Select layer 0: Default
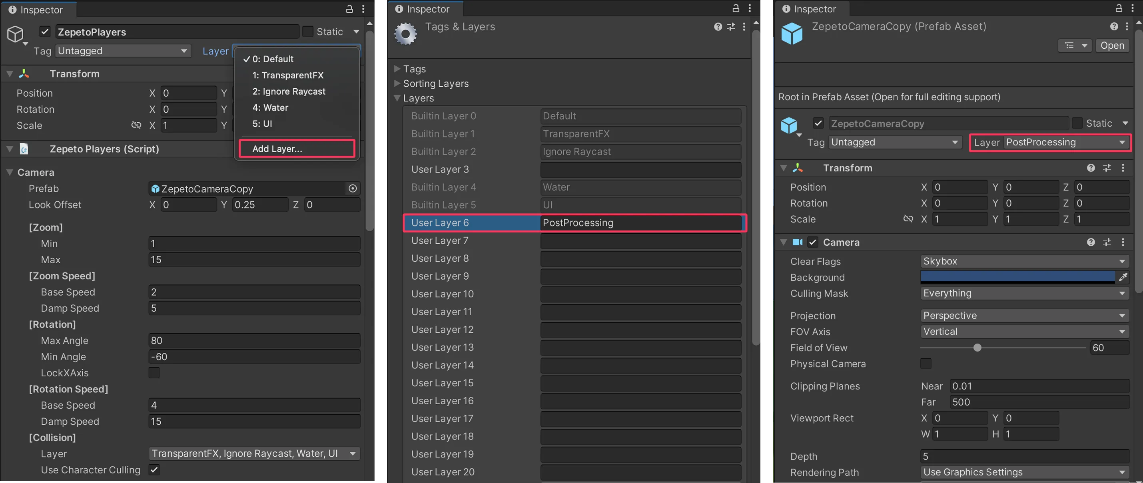 coord(297,59)
